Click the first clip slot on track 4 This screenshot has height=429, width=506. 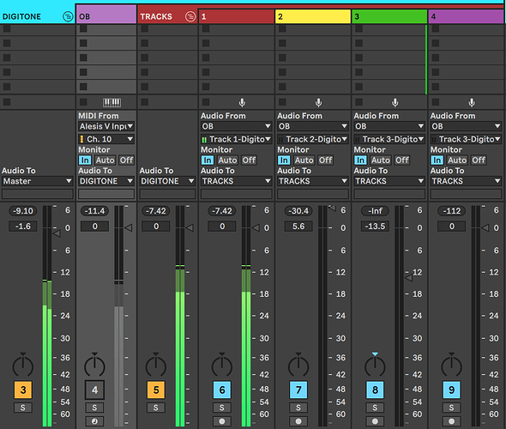coord(467,29)
